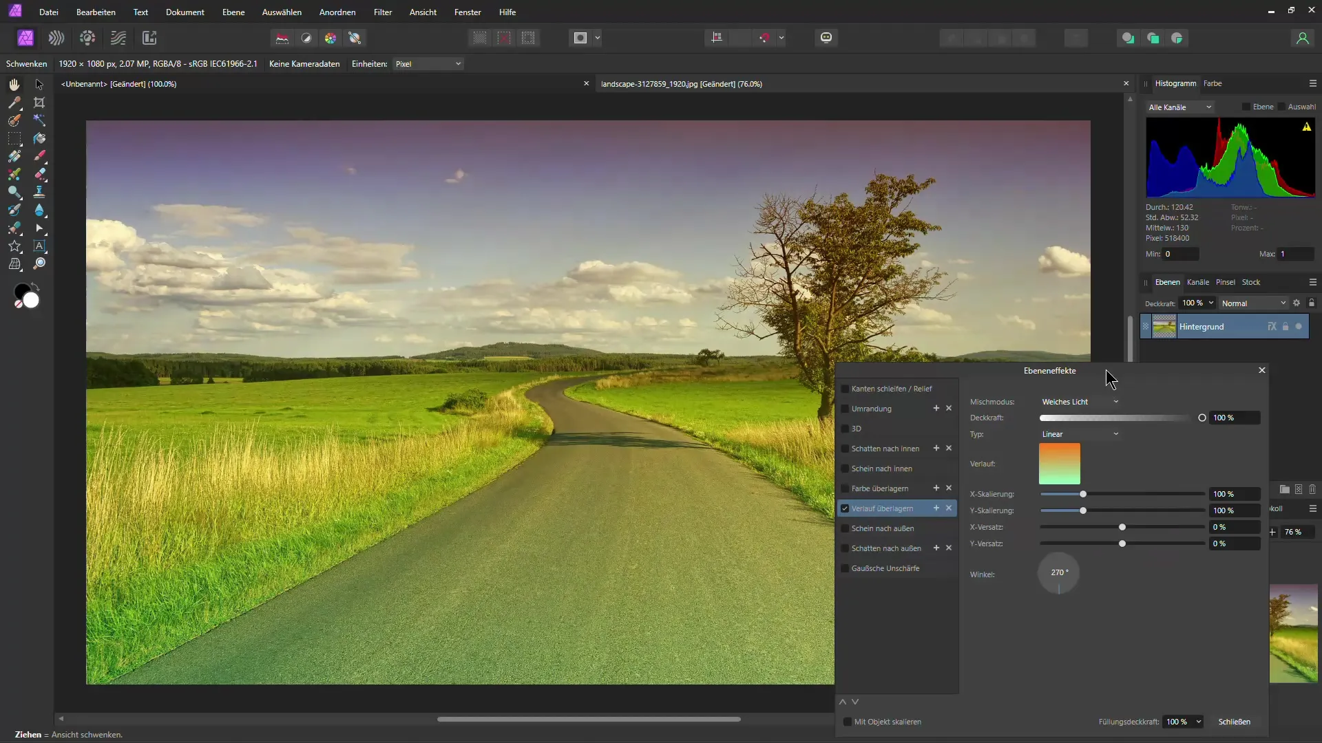Apply Auto White Balance from toolbar

point(355,38)
